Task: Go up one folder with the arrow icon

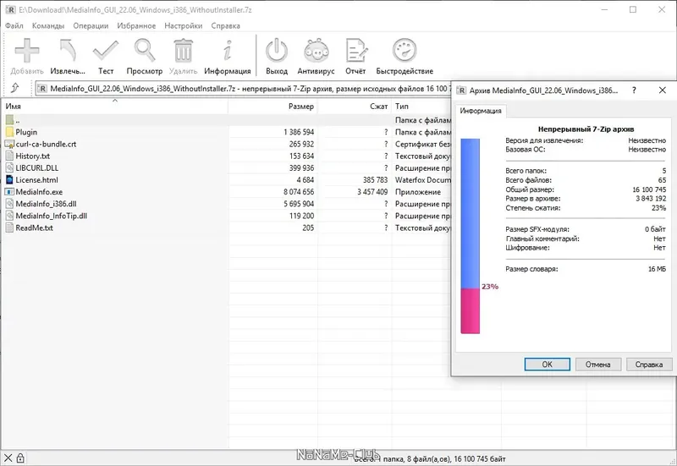Action: (x=14, y=89)
